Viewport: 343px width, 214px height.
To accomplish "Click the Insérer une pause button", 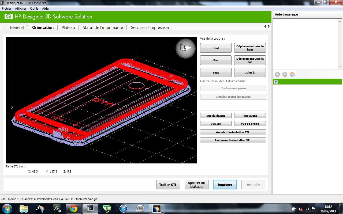I will coord(233,88).
